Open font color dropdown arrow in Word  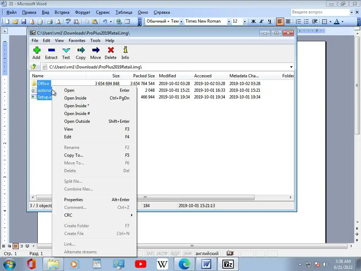[x=342, y=22]
